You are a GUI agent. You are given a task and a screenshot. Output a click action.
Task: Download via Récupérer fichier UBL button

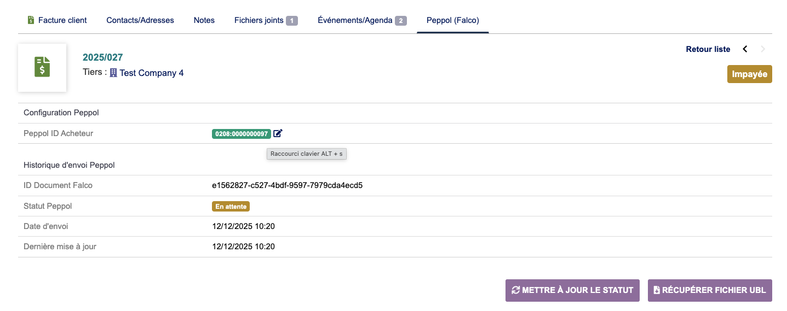(x=710, y=290)
